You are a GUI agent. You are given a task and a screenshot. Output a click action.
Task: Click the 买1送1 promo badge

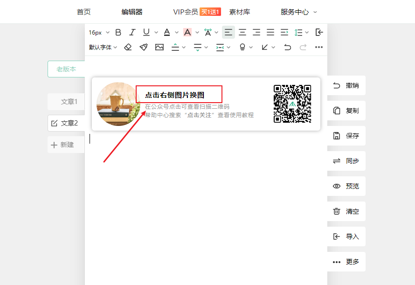point(210,12)
